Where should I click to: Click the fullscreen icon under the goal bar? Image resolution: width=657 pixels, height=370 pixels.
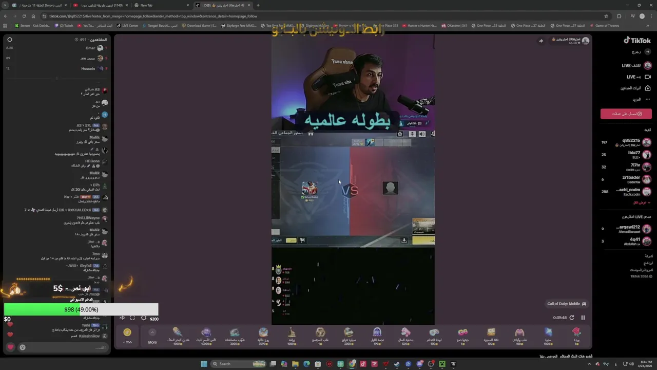coord(132,318)
